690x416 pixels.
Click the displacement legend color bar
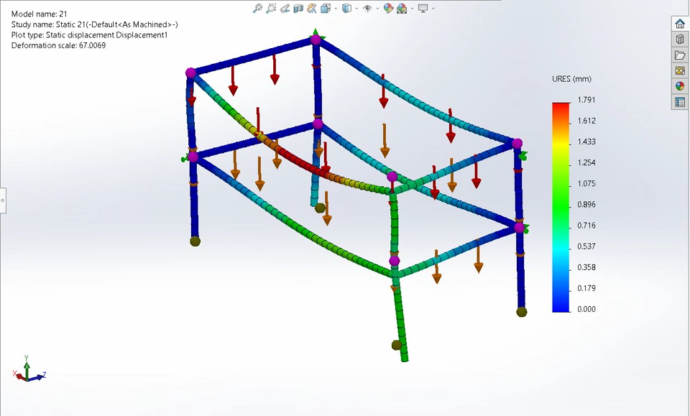point(561,207)
